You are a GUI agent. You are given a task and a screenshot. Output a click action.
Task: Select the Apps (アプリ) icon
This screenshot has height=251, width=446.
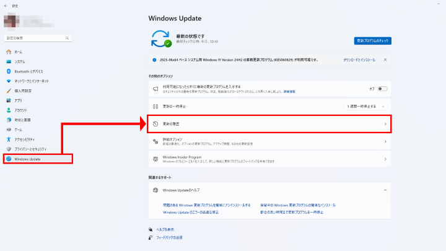coord(9,100)
